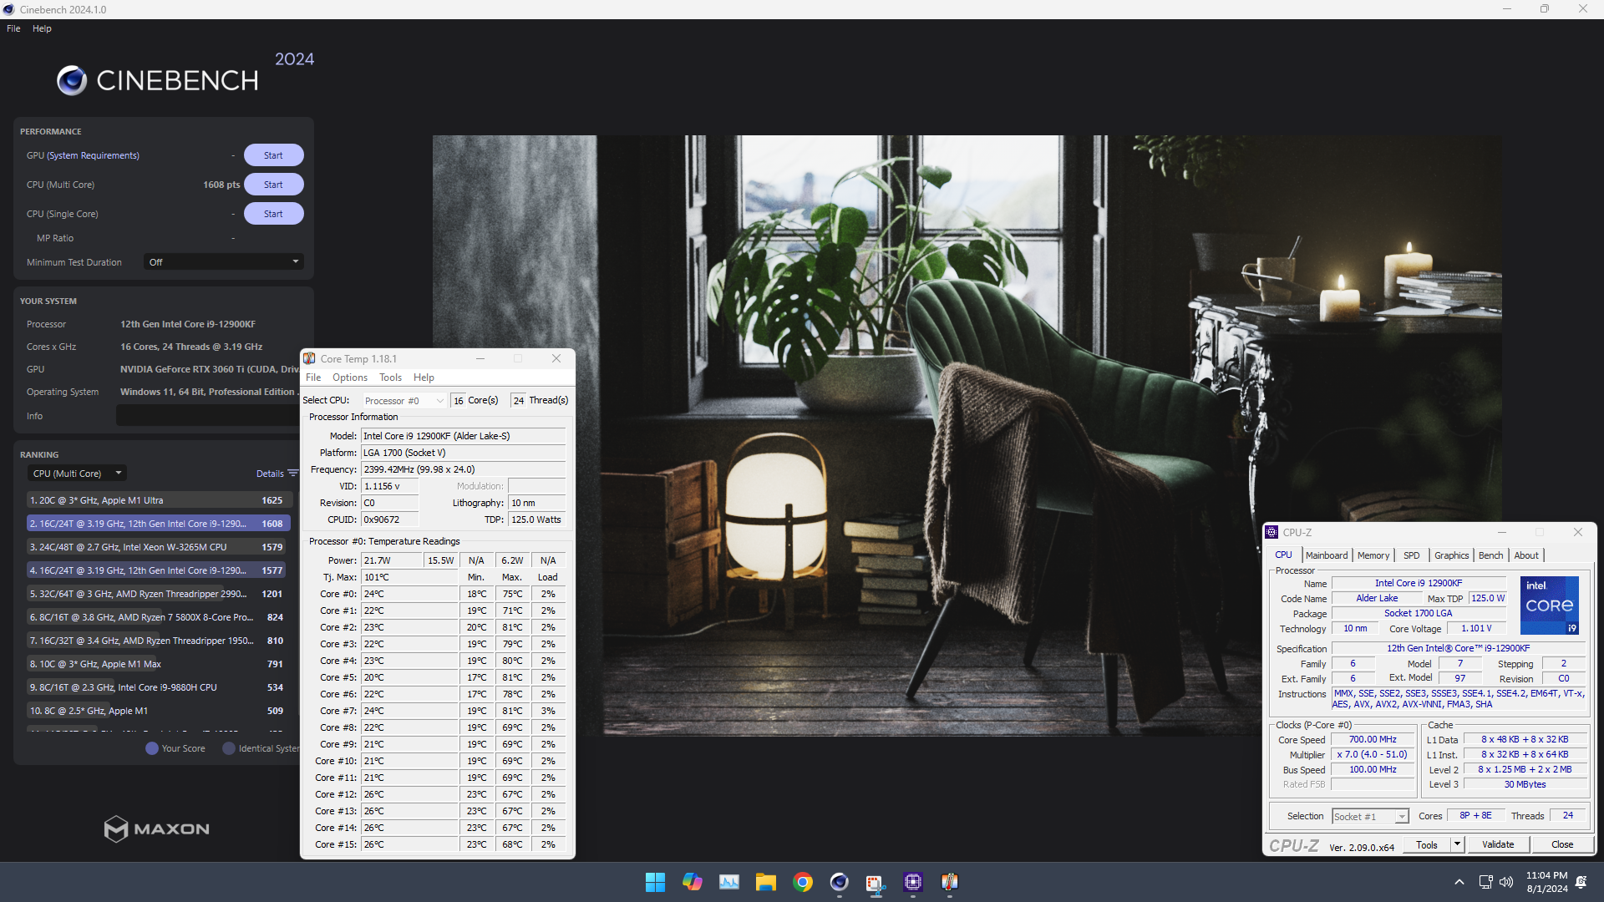Open the Windows Start menu
1604x902 pixels.
click(x=655, y=882)
